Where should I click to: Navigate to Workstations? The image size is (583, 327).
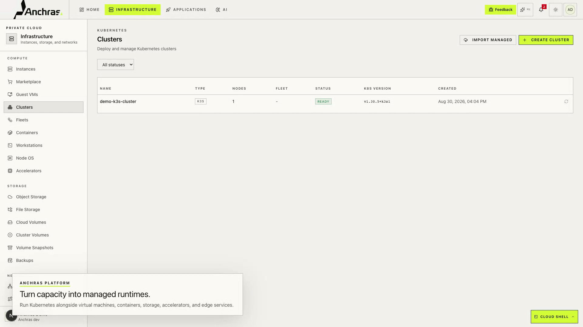point(43,145)
